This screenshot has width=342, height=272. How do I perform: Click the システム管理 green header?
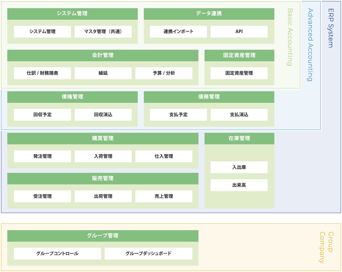[72, 14]
